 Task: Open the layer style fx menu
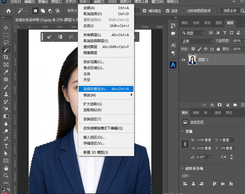pos(212,105)
